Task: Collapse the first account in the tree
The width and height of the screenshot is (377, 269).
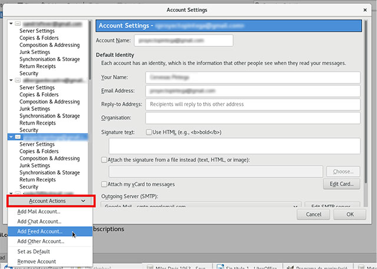Action: [x=11, y=23]
